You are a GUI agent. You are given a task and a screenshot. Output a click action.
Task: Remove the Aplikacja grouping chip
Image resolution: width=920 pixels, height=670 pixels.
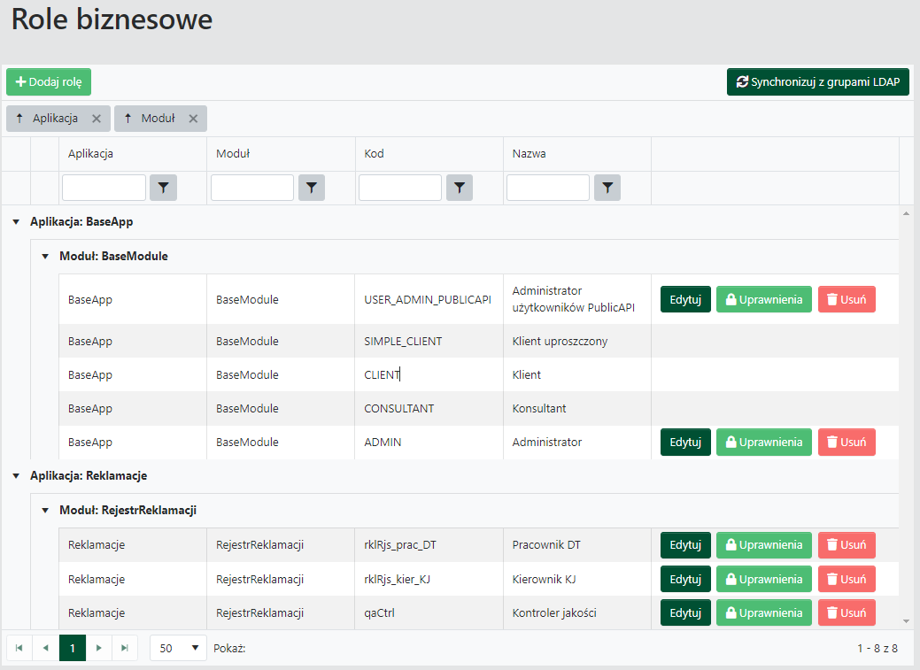(97, 119)
